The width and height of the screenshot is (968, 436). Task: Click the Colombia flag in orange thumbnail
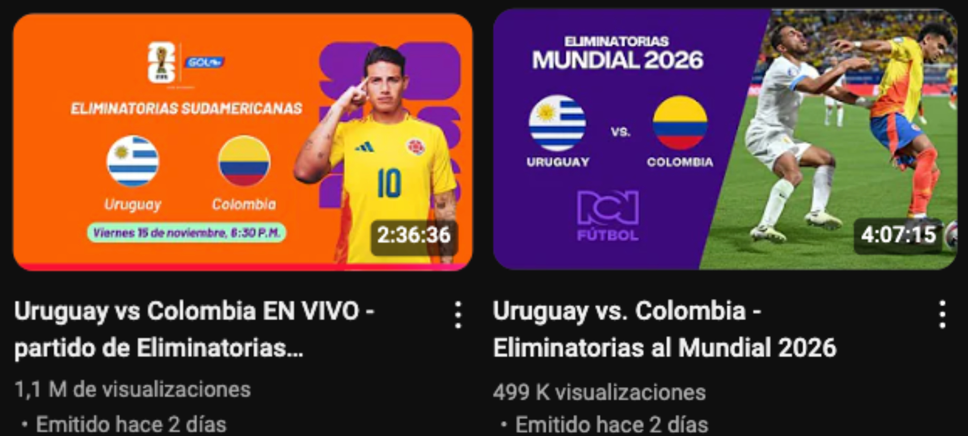(x=244, y=161)
